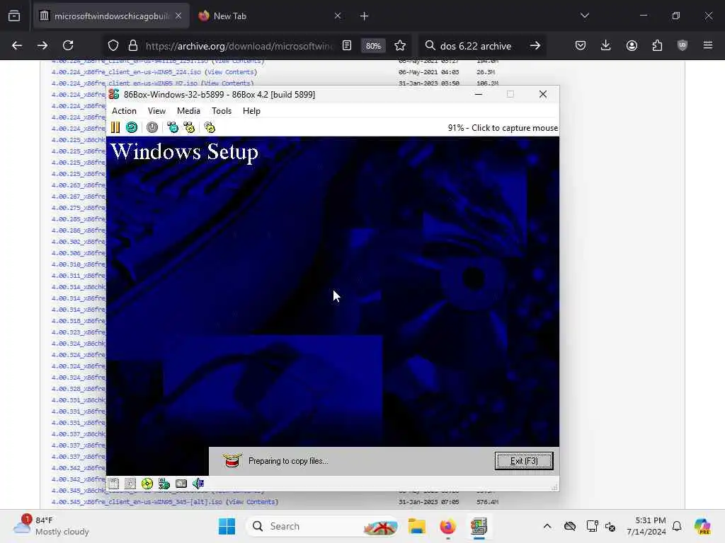725x543 pixels.
Task: Close the New Tab browser tab
Action: [x=338, y=16]
